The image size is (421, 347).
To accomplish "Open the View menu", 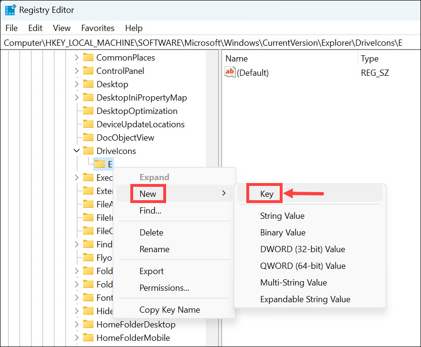I will click(x=62, y=28).
